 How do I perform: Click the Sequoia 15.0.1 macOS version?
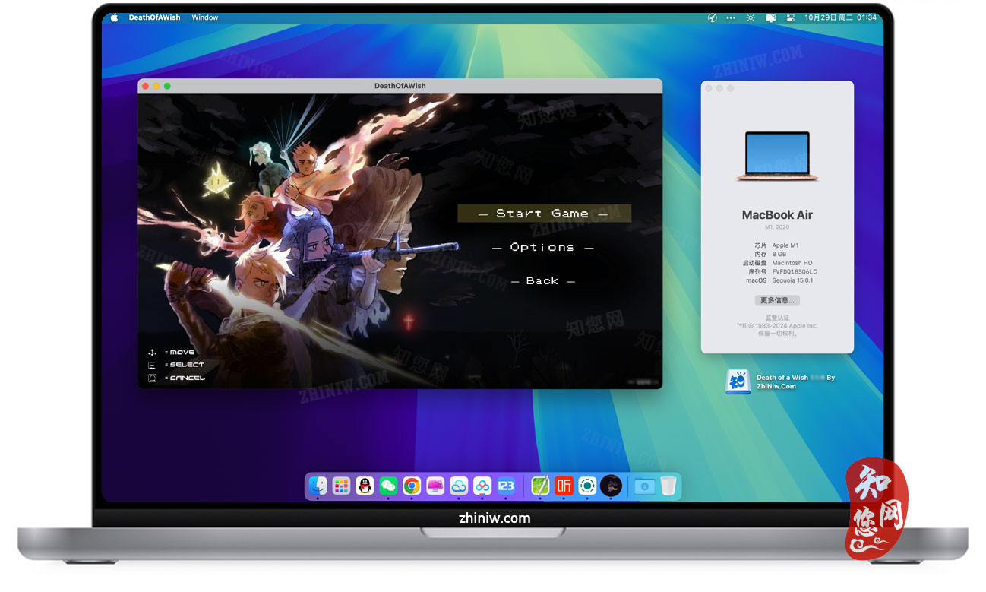pyautogui.click(x=793, y=280)
